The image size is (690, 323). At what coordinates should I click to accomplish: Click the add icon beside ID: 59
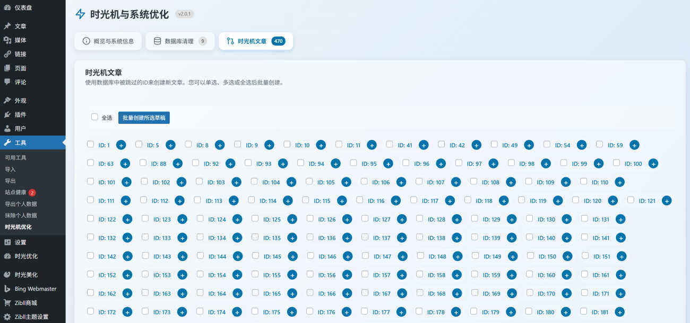coord(634,145)
